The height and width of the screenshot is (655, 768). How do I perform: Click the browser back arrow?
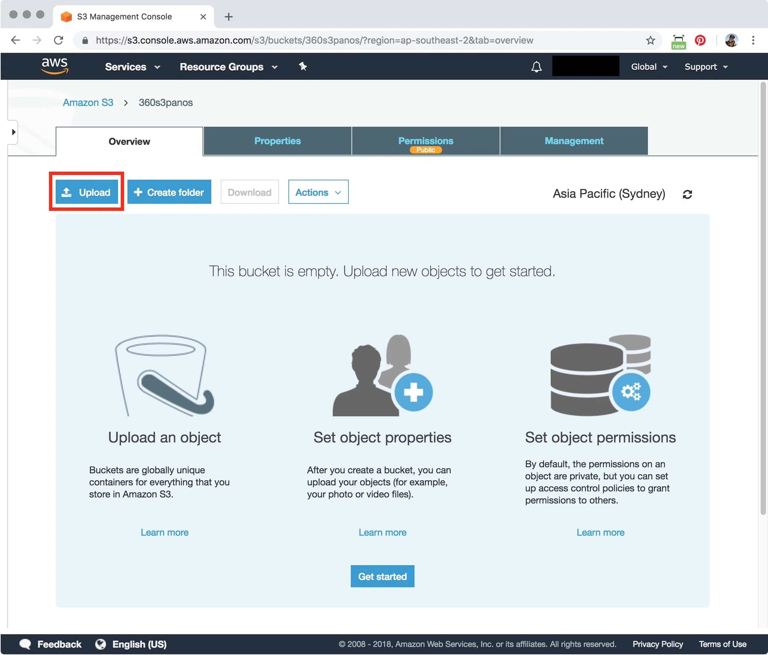click(x=15, y=40)
